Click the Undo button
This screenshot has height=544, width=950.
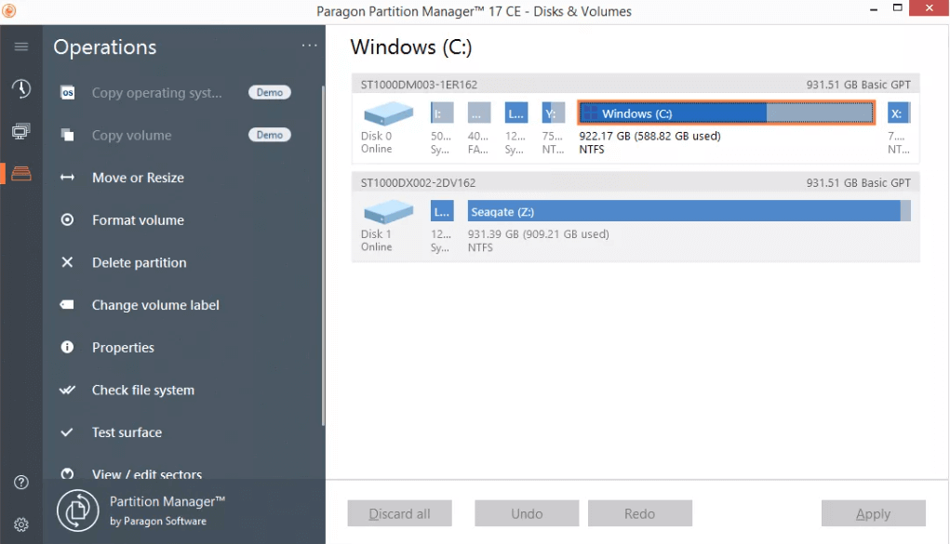point(527,513)
